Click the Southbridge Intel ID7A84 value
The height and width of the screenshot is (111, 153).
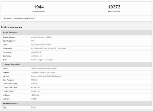(x=36, y=56)
